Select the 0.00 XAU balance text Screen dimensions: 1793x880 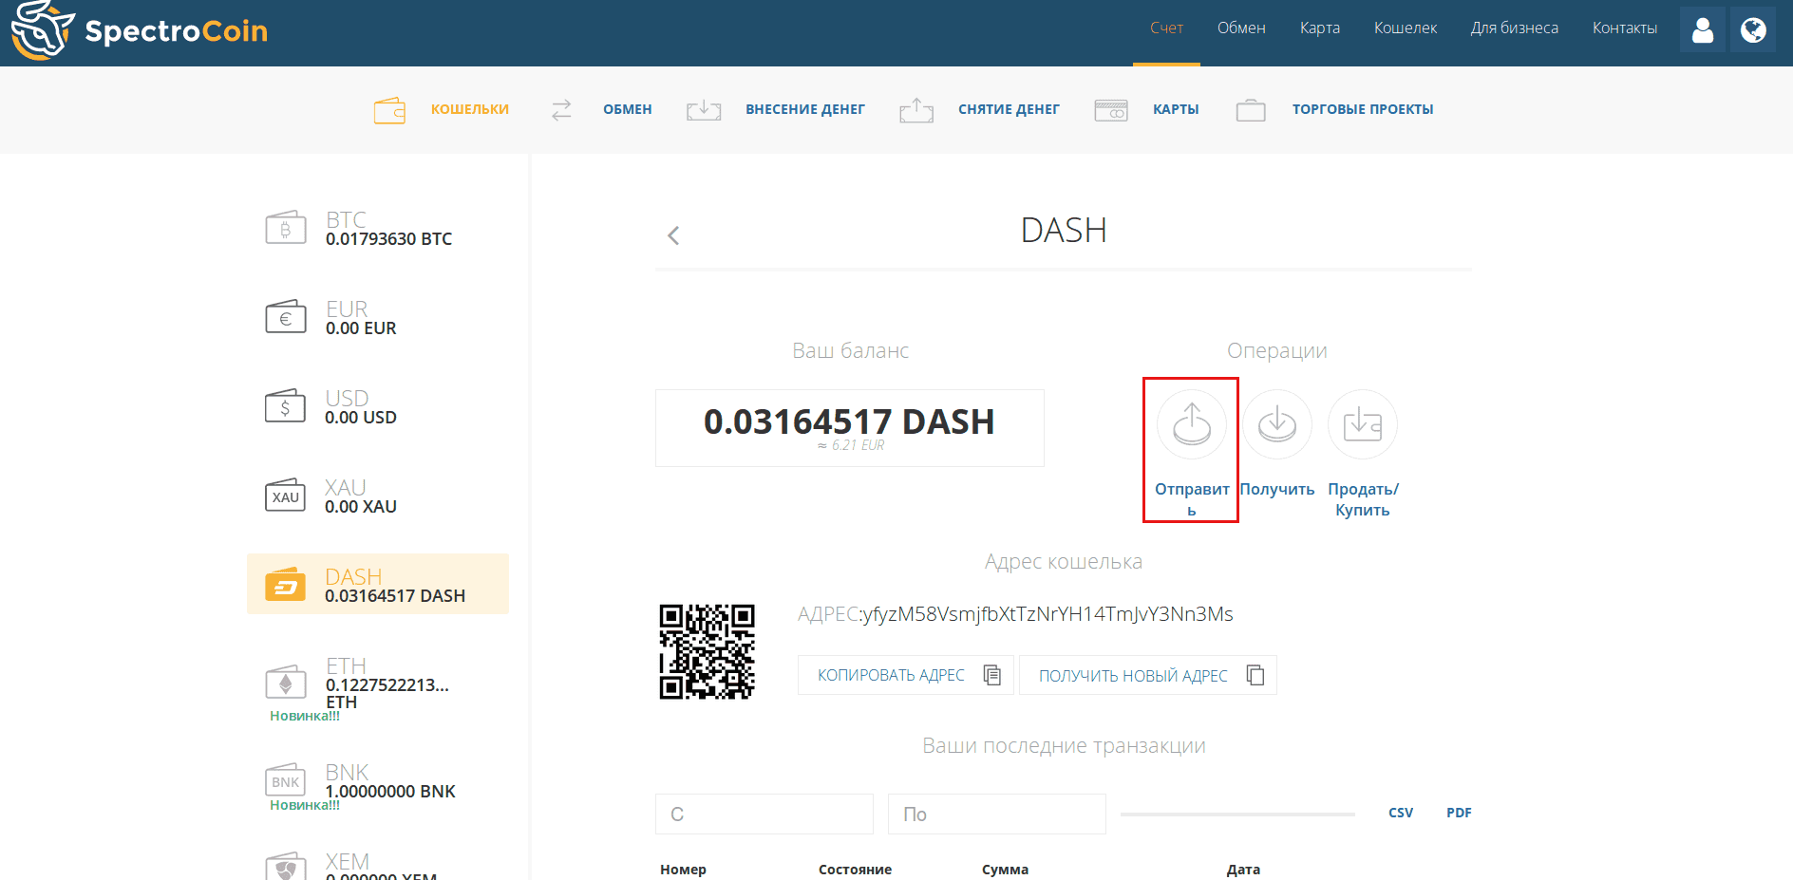[361, 507]
